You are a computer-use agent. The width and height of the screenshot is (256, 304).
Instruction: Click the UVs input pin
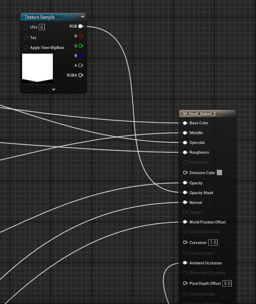(x=26, y=27)
